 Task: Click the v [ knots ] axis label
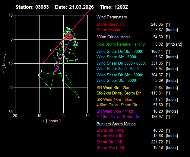[x=4, y=63]
